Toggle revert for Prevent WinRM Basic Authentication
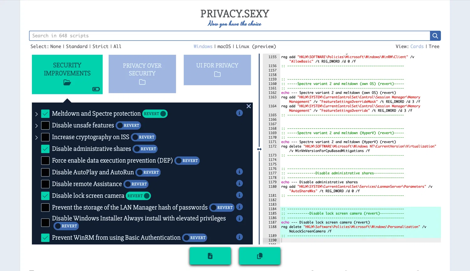Image resolution: width=470 pixels, height=271 pixels. click(x=195, y=238)
